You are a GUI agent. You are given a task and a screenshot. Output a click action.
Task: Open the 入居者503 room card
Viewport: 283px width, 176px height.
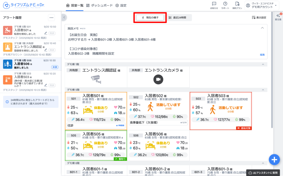click(221, 111)
